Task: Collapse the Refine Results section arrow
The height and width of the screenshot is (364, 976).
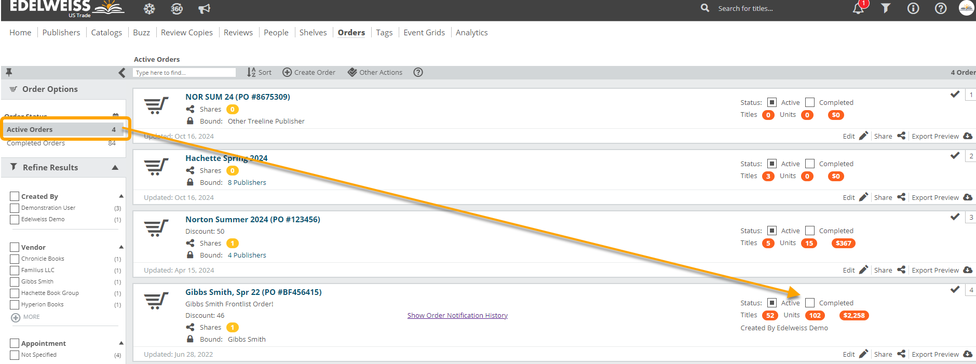Action: point(115,167)
